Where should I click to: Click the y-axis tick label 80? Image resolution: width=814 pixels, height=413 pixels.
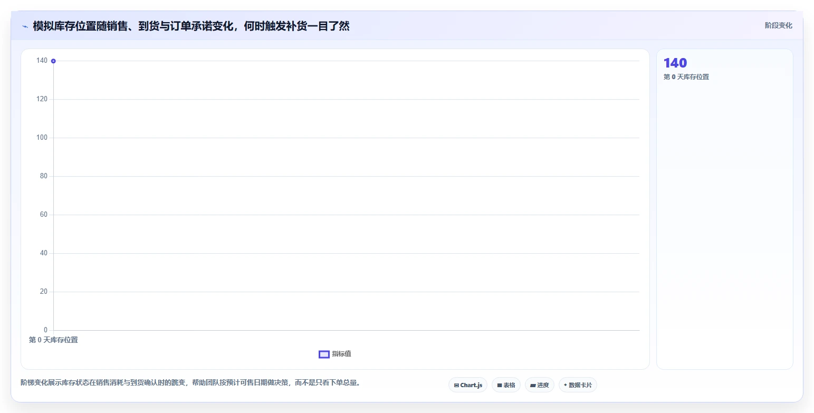[x=44, y=176]
